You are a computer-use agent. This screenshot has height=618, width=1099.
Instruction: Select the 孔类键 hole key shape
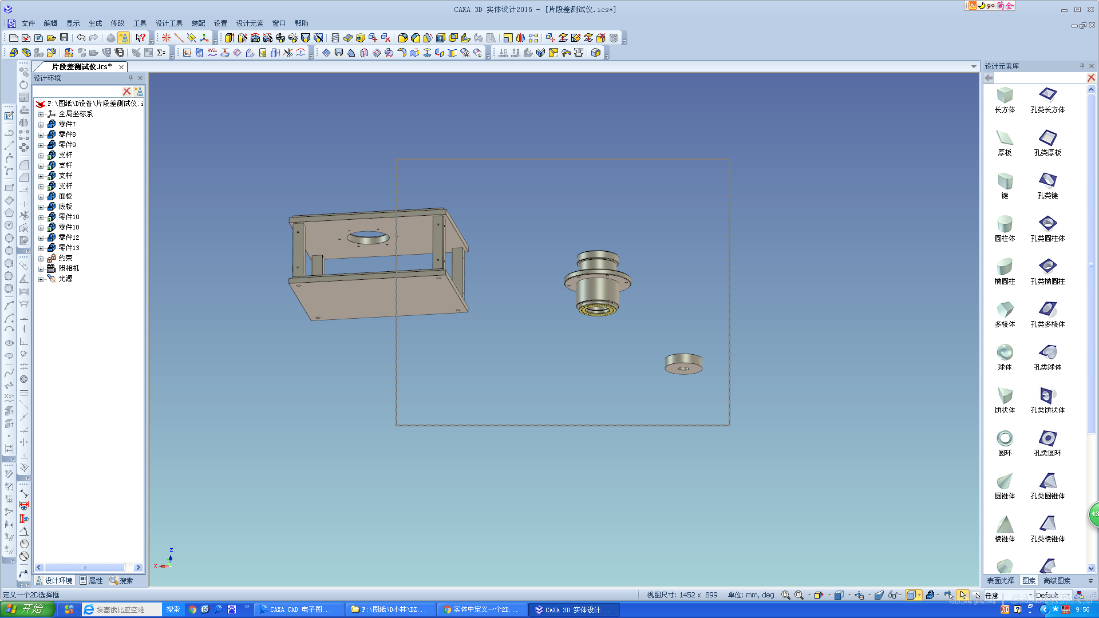coord(1047,186)
